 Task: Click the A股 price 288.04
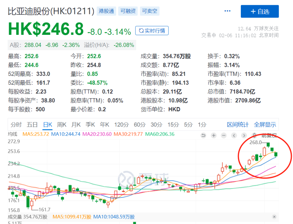tap(33, 45)
